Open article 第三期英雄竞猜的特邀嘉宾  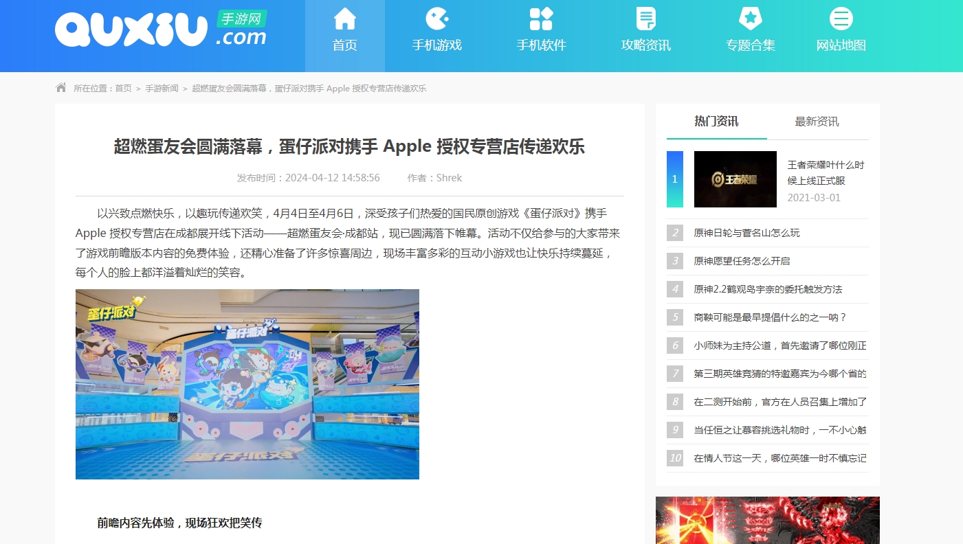click(780, 374)
